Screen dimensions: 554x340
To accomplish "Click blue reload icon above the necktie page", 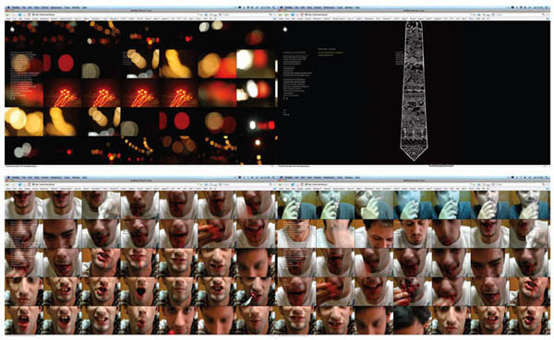I will (293, 15).
